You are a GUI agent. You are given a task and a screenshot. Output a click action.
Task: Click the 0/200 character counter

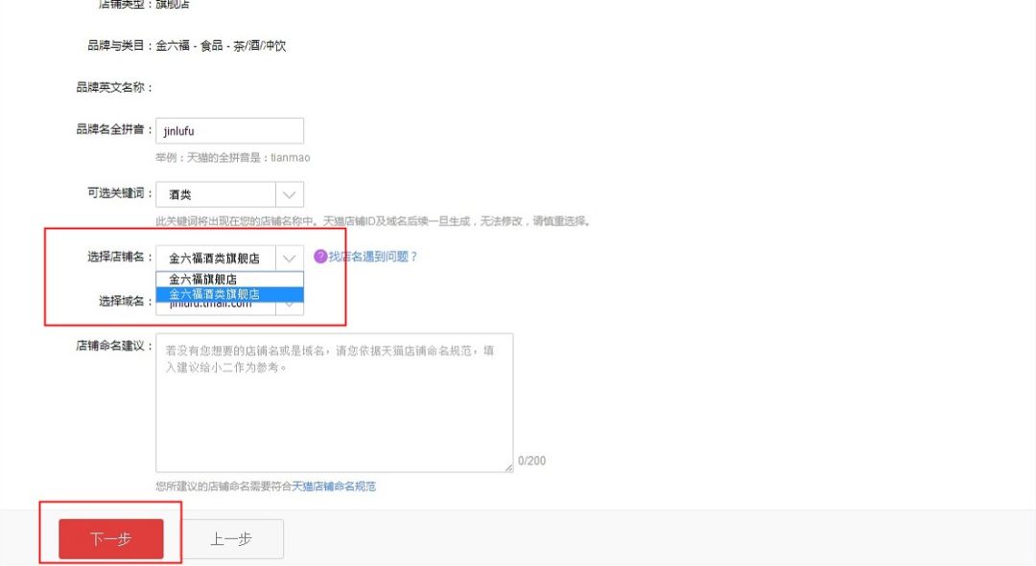tap(532, 461)
